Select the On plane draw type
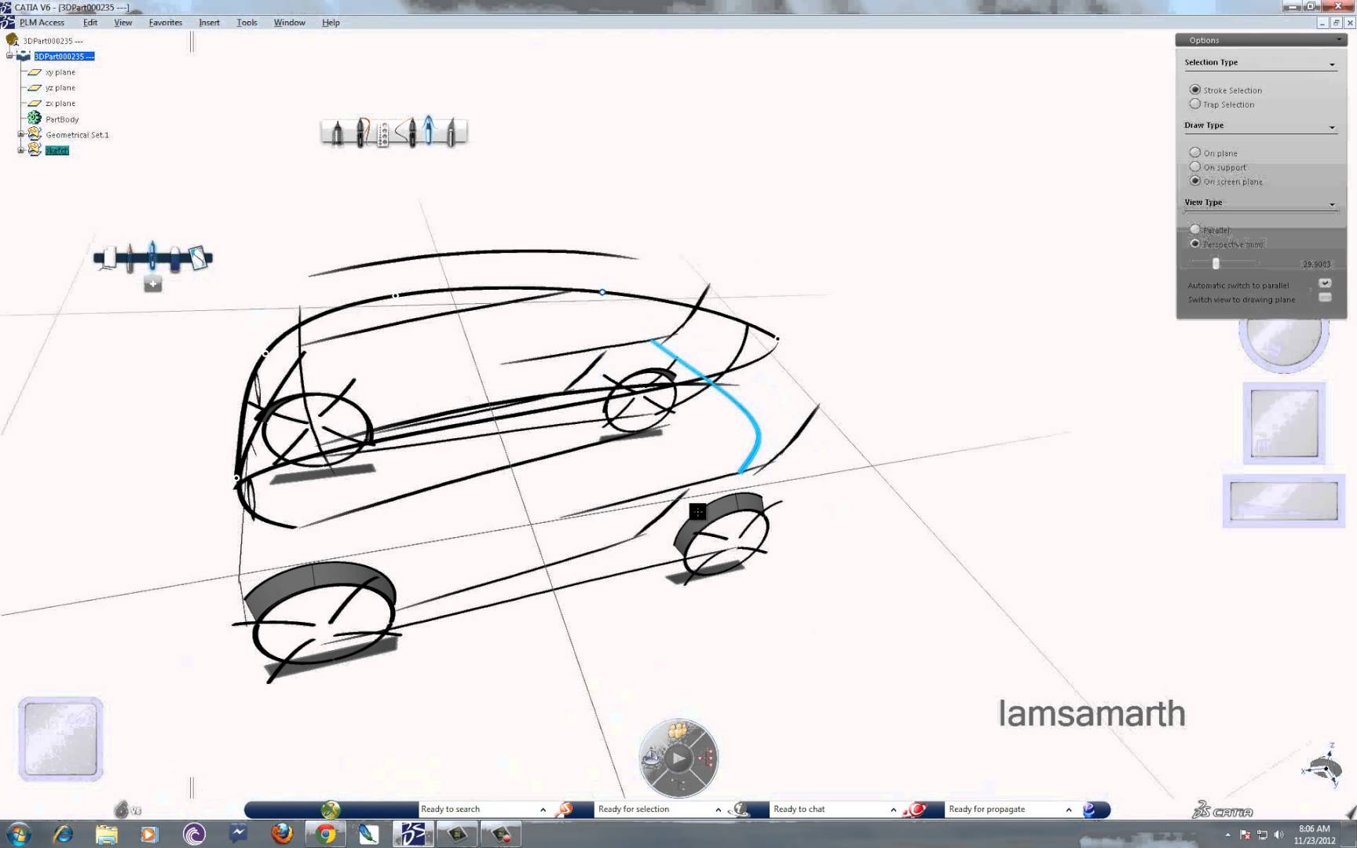This screenshot has width=1357, height=848. (x=1195, y=152)
